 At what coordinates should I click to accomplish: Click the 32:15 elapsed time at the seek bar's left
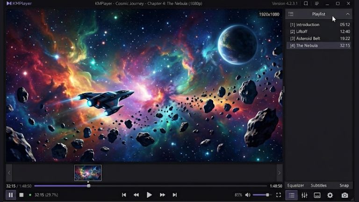pos(11,186)
